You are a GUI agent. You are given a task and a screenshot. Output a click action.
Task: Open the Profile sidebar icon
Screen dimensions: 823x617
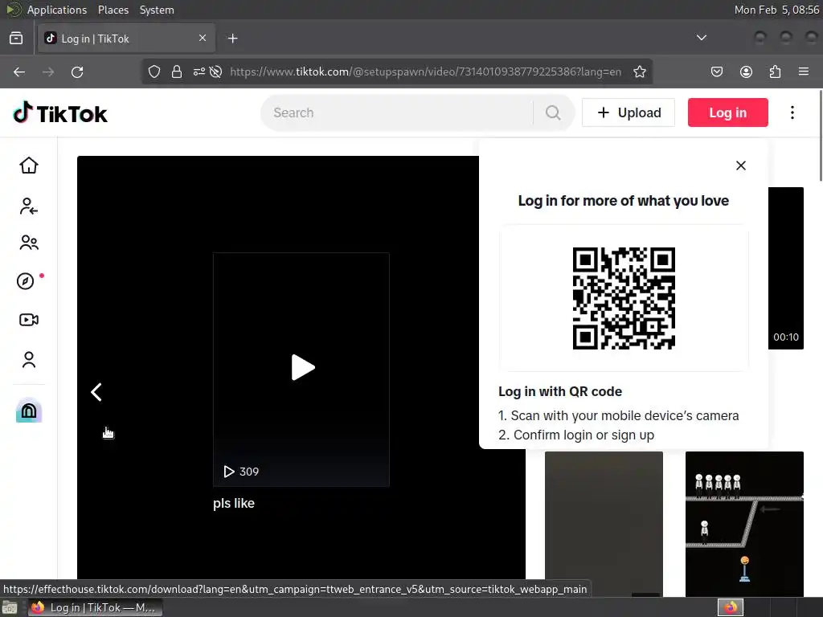pyautogui.click(x=29, y=359)
